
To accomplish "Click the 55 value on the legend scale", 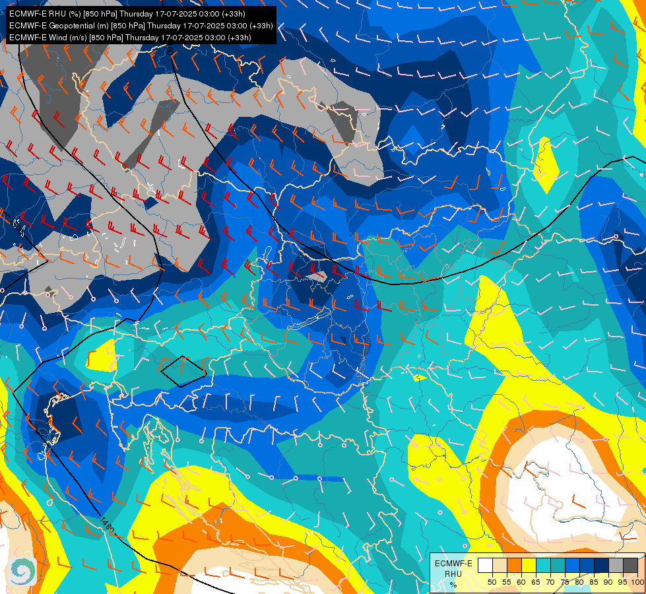I will [507, 582].
